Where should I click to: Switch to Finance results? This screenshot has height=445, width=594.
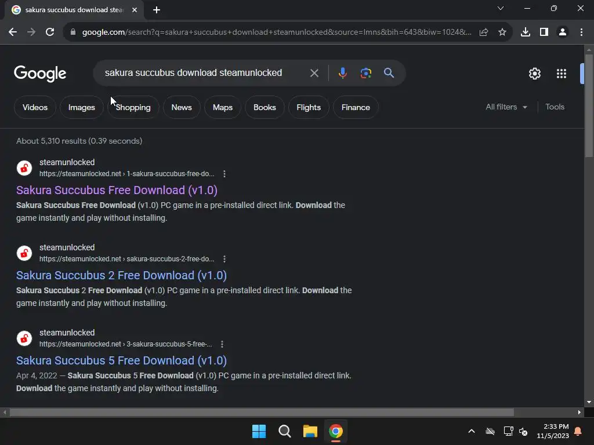pos(356,107)
